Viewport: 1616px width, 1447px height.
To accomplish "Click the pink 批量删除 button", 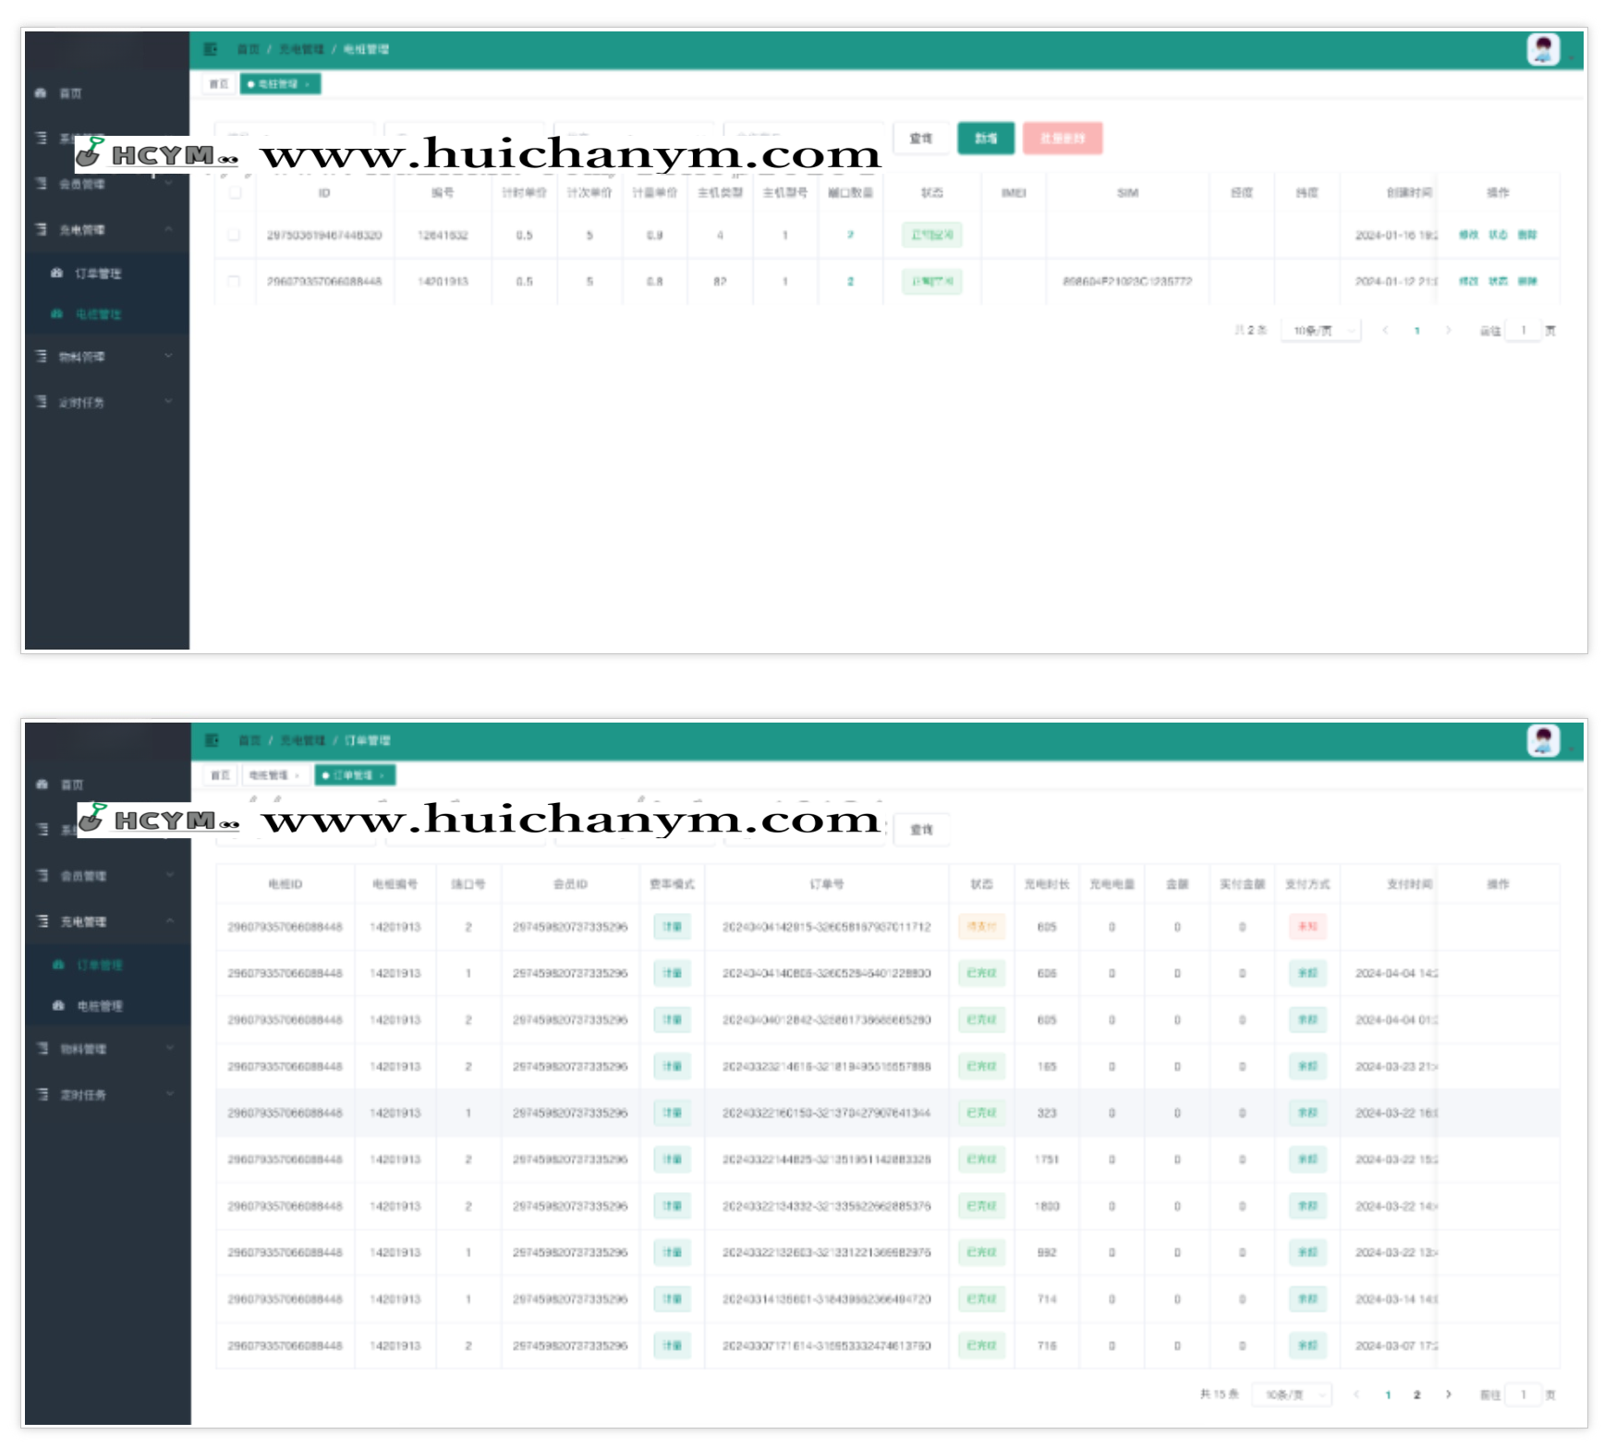I will tap(1062, 139).
